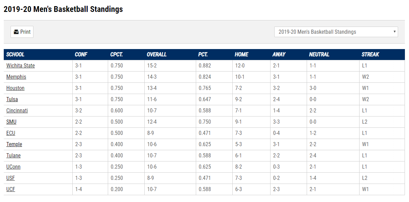
Task: Click the PCT. column header
Action: [x=203, y=55]
